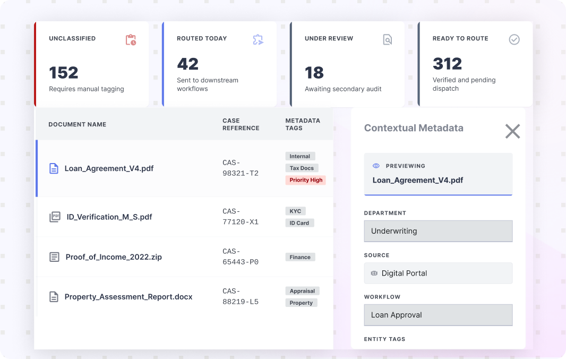The height and width of the screenshot is (359, 566).
Task: Select the Proof_of_Income_2022.zip document
Action: click(x=114, y=257)
